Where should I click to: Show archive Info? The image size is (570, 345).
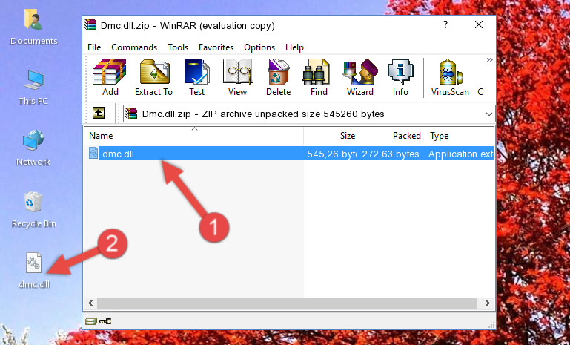[x=400, y=77]
